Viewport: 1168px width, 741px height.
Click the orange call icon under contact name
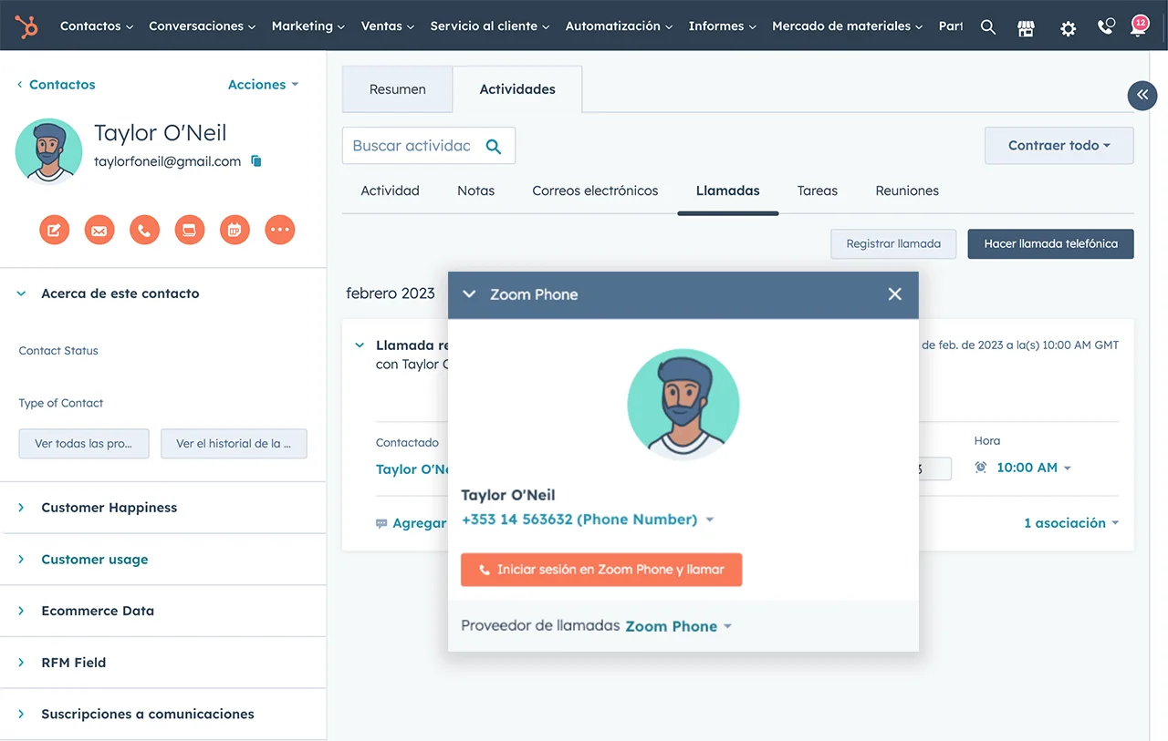[x=144, y=230]
